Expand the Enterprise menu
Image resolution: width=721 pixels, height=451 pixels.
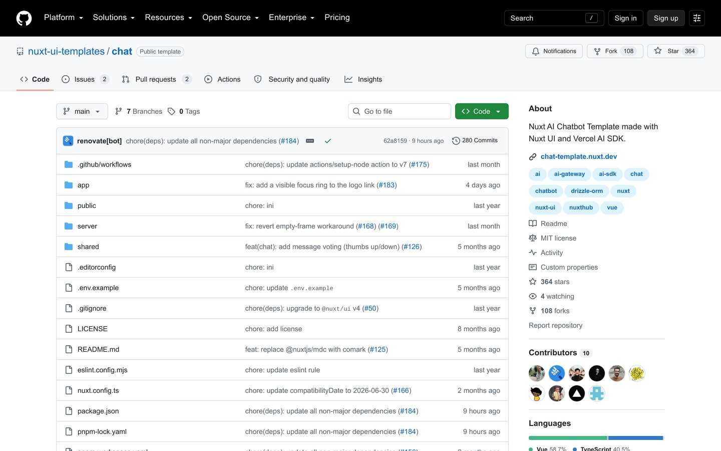(291, 18)
